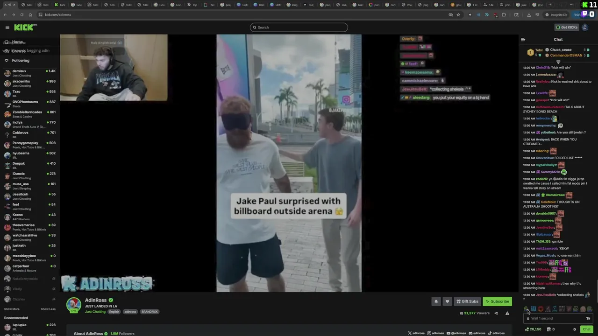598x336 pixels.
Task: Open recommended channel luplupka
Action: (29, 327)
